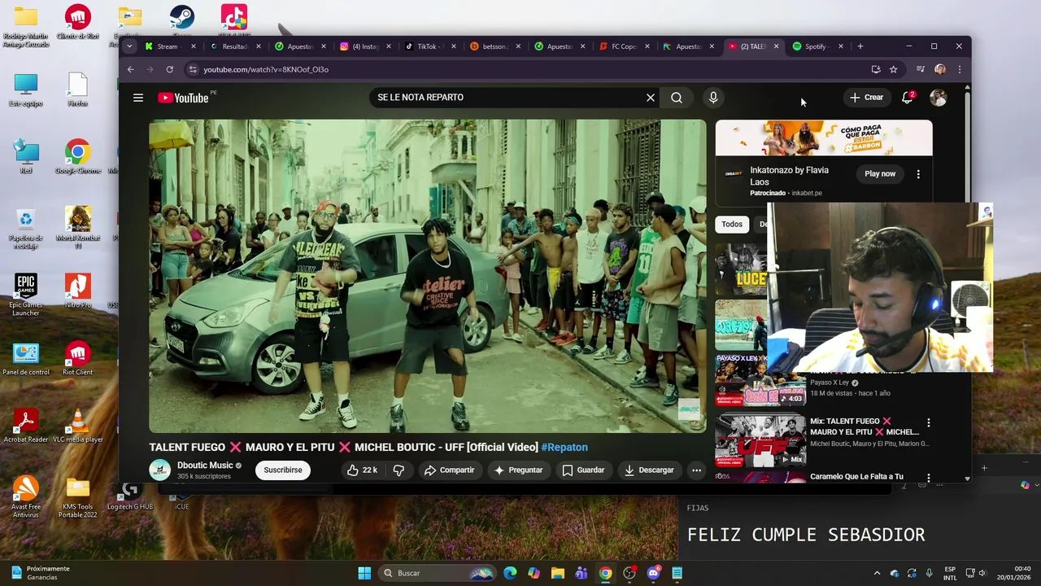Show hidden system tray icons chevron
This screenshot has width=1041, height=586.
[877, 573]
